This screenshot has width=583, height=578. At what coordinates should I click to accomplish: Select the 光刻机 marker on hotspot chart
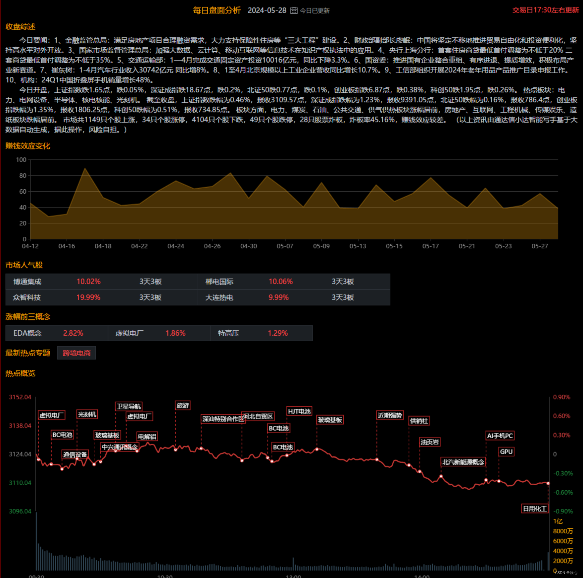click(87, 414)
